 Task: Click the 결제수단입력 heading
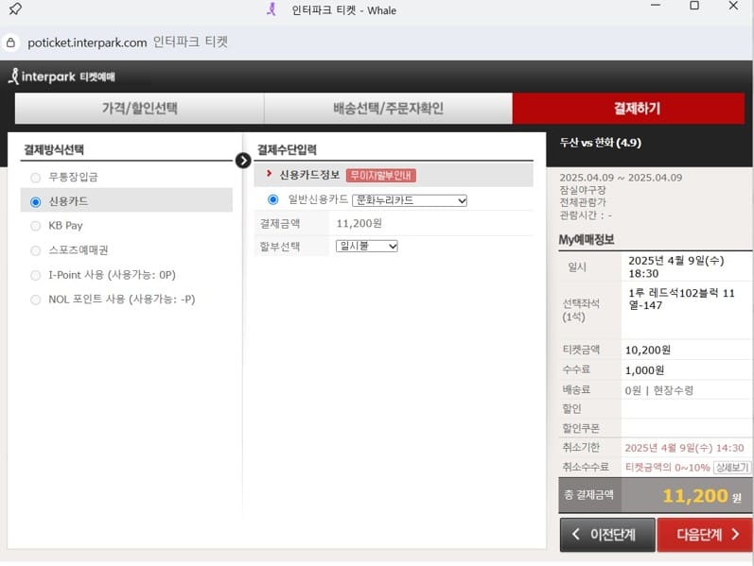click(287, 150)
